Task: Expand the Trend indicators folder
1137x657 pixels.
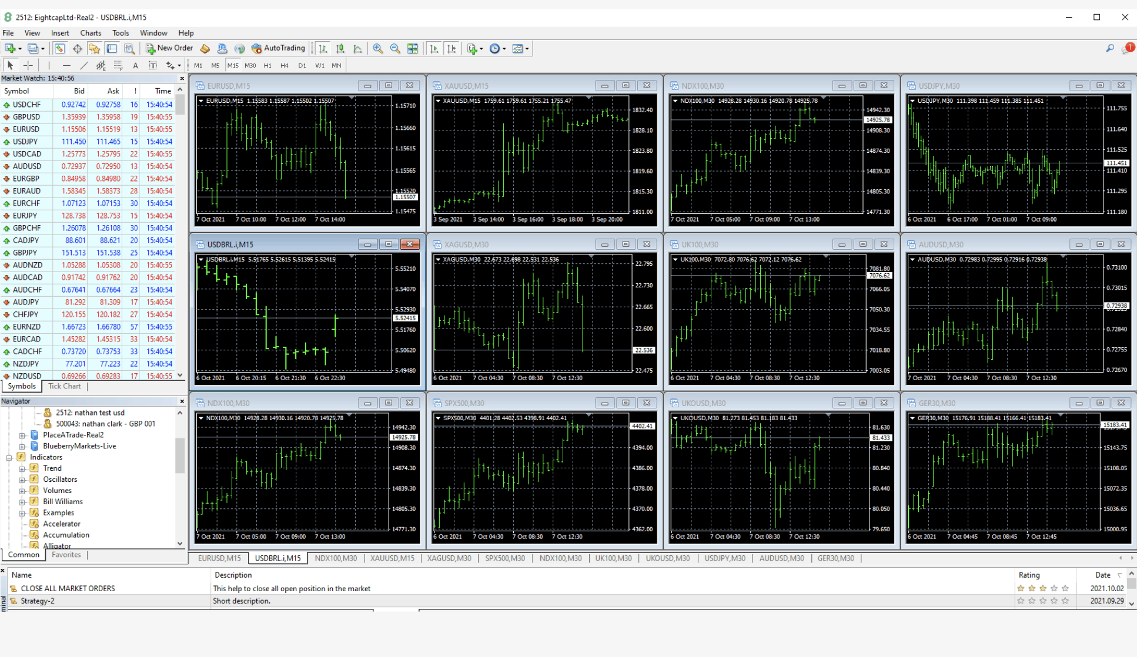Action: click(22, 468)
